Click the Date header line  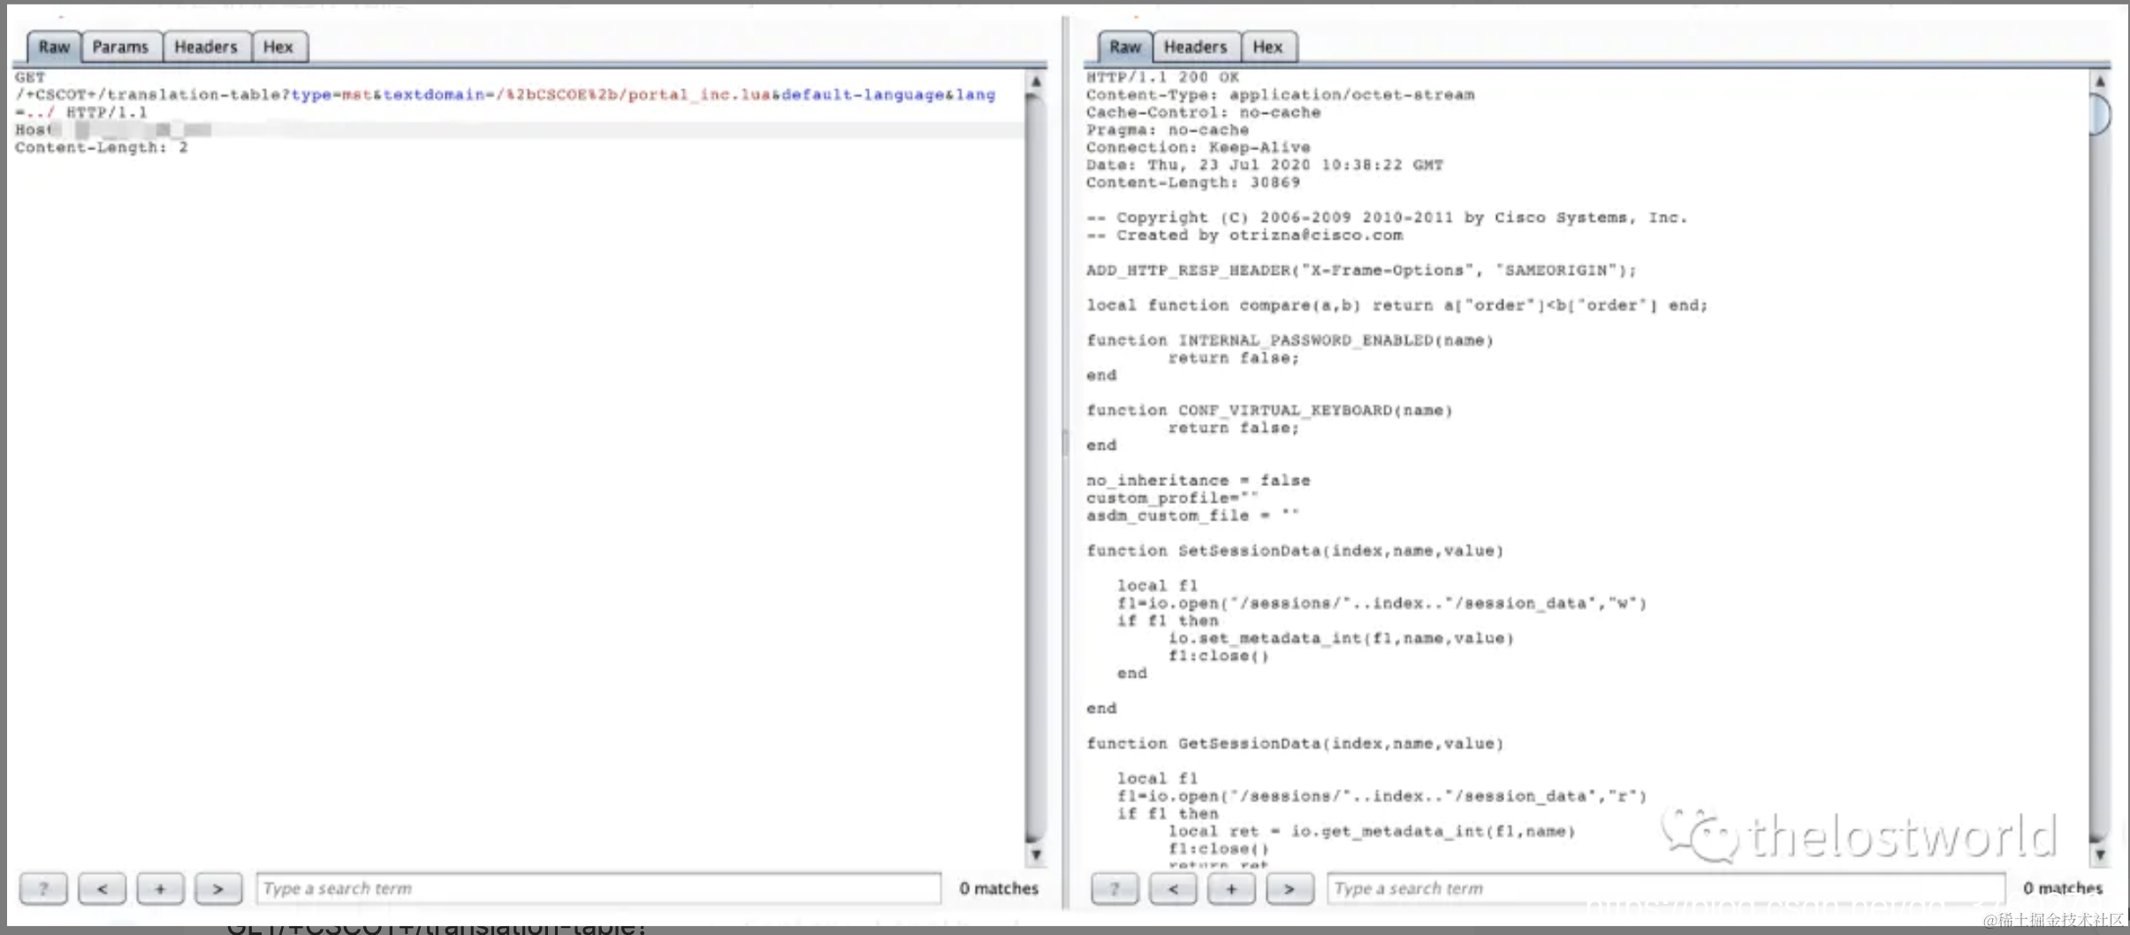click(1265, 165)
